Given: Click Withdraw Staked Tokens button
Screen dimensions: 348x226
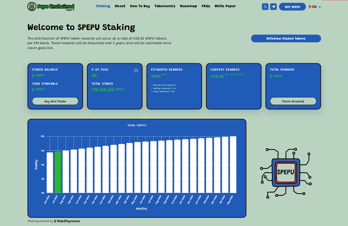Looking at the screenshot, I should coord(286,38).
